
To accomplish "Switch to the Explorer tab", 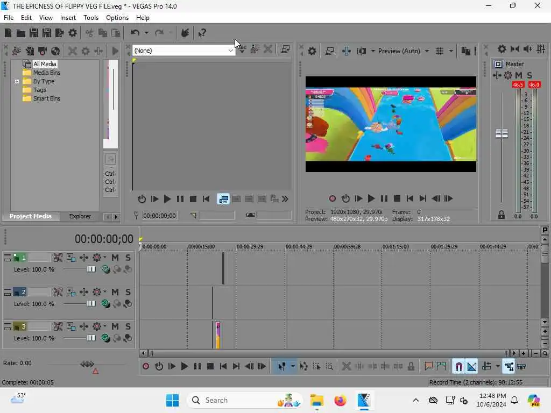I will coord(80,216).
